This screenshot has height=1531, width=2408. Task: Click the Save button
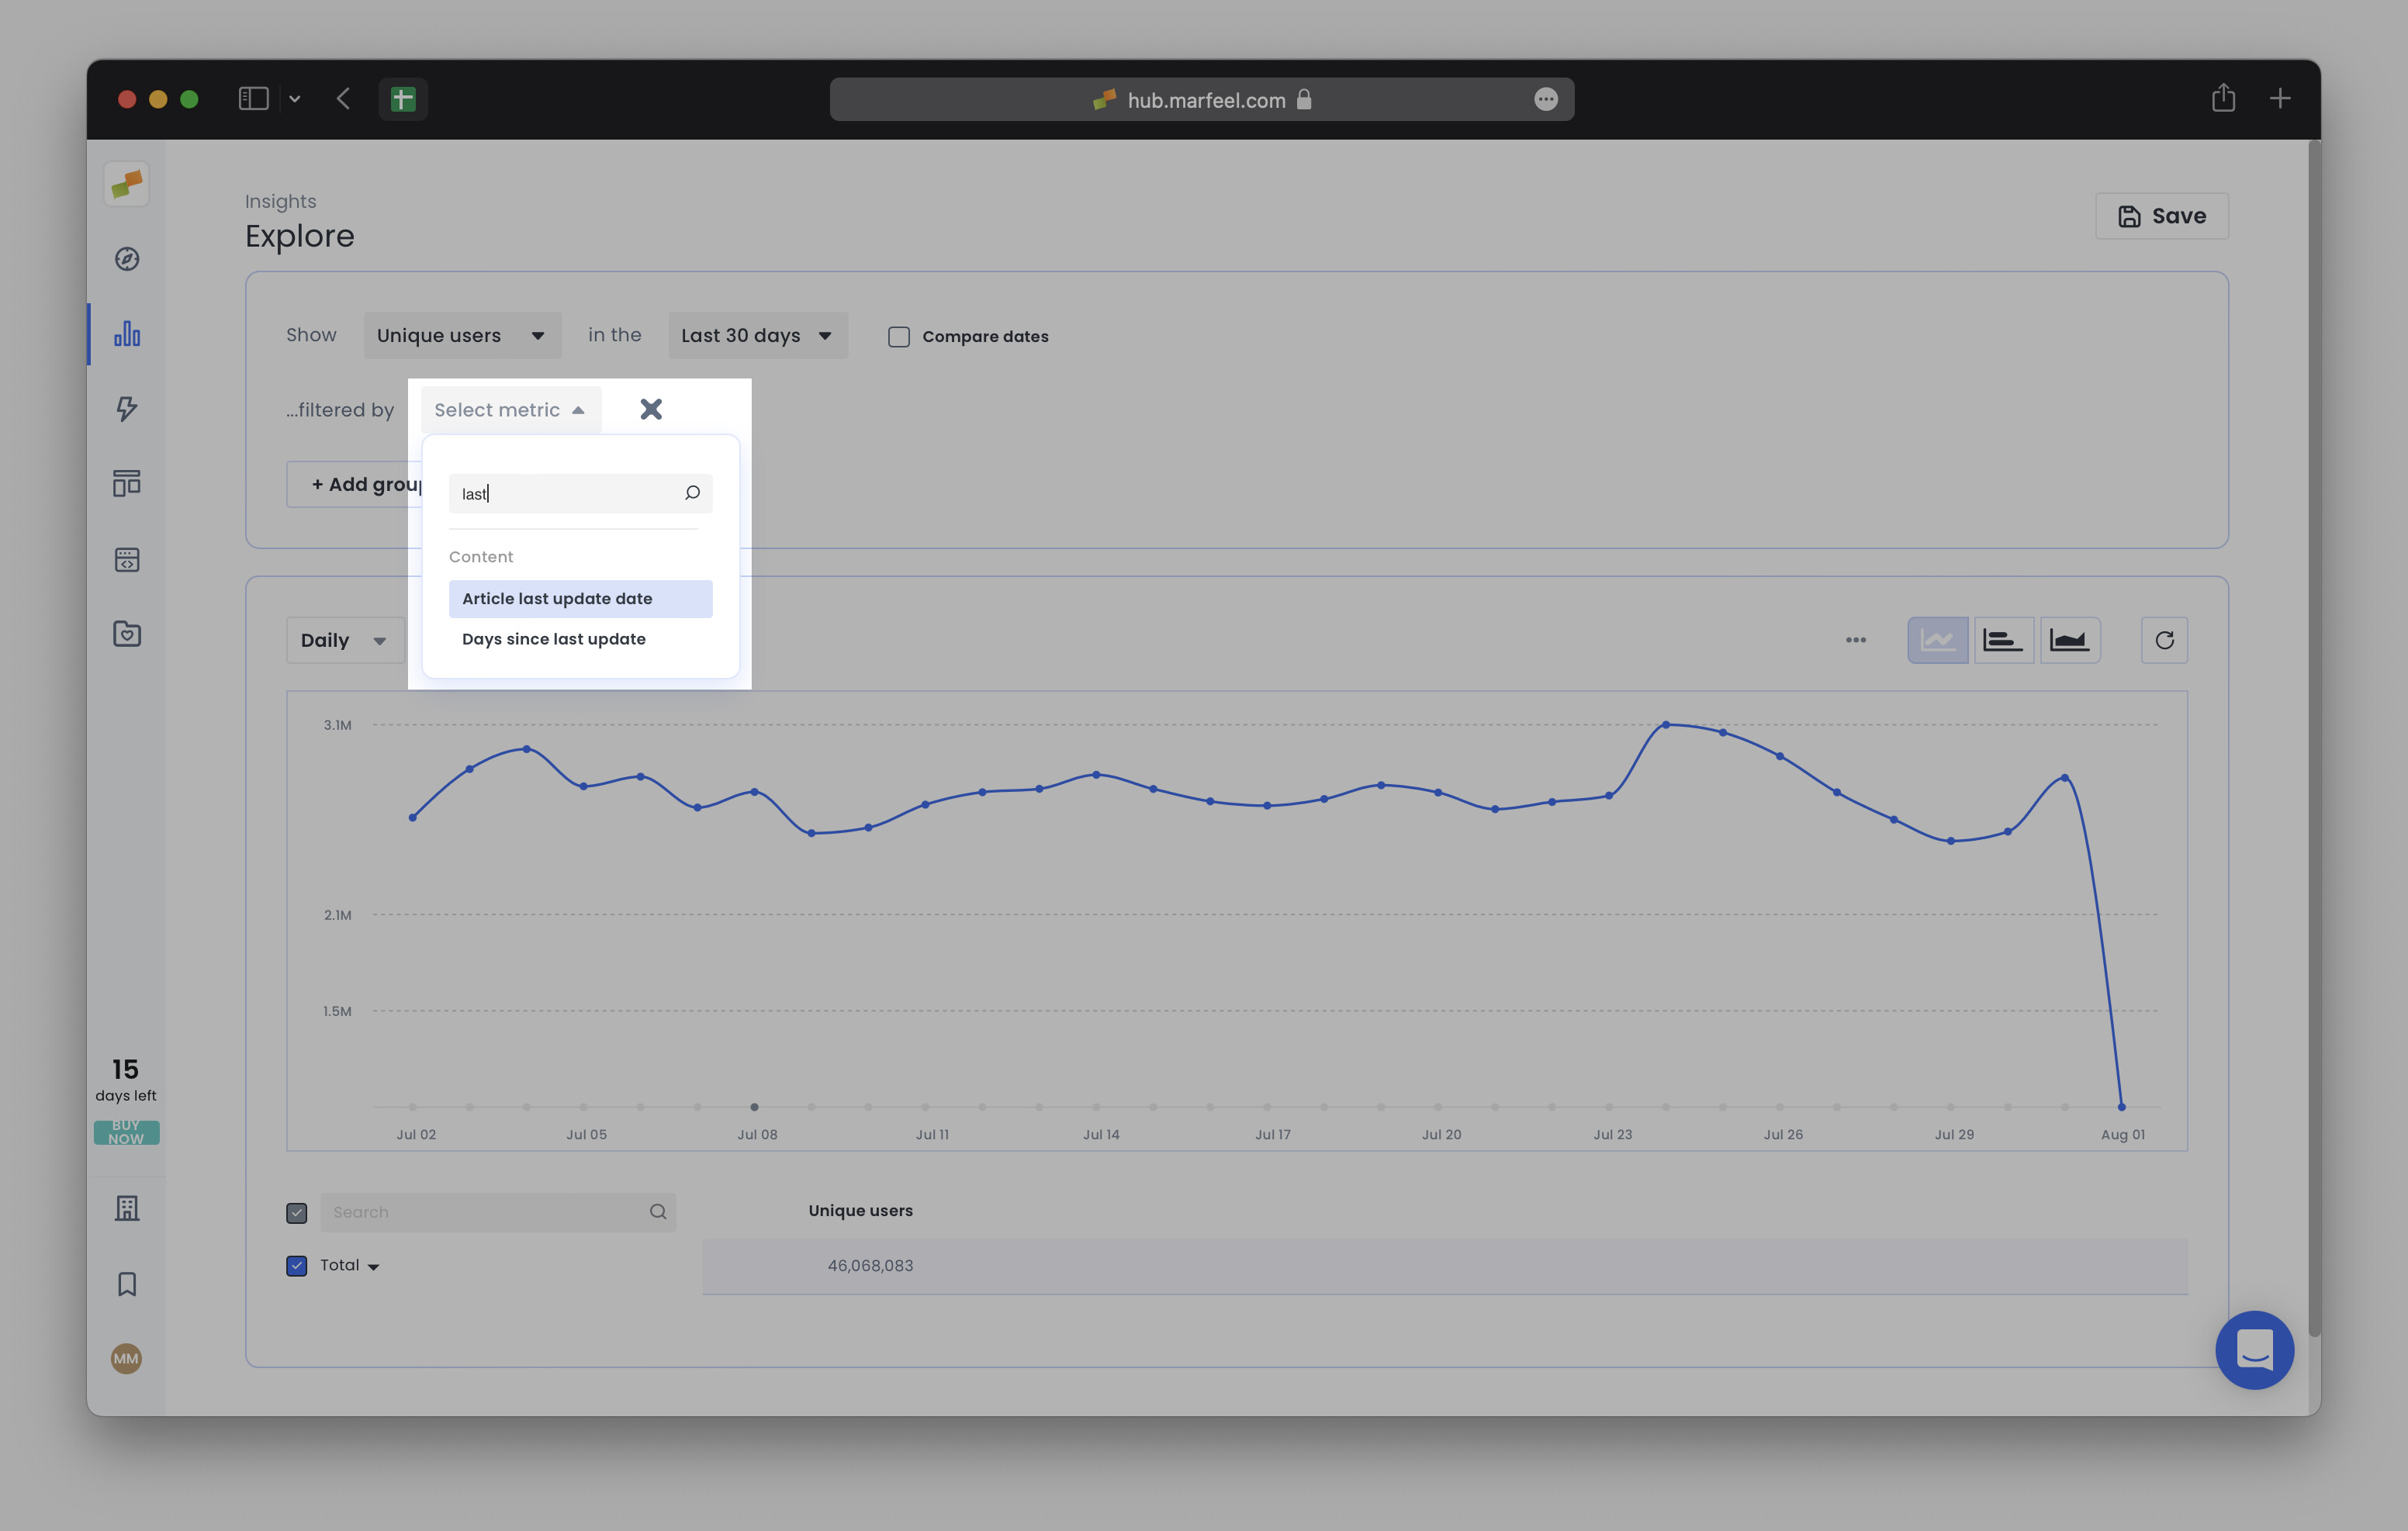[2161, 216]
